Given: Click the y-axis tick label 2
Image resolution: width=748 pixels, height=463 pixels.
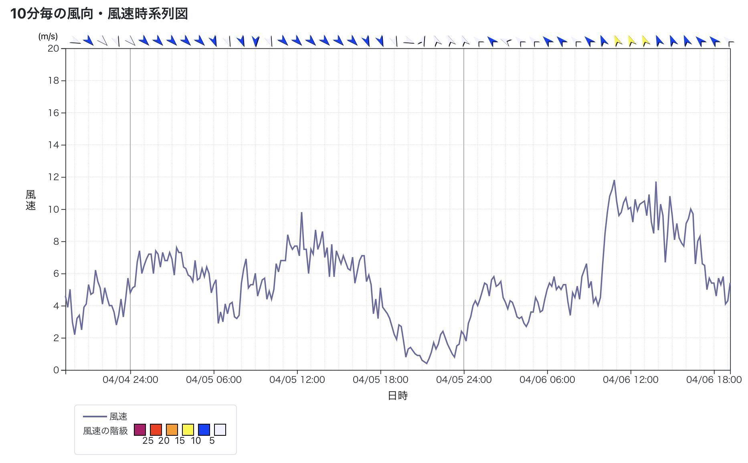Looking at the screenshot, I should [x=56, y=338].
